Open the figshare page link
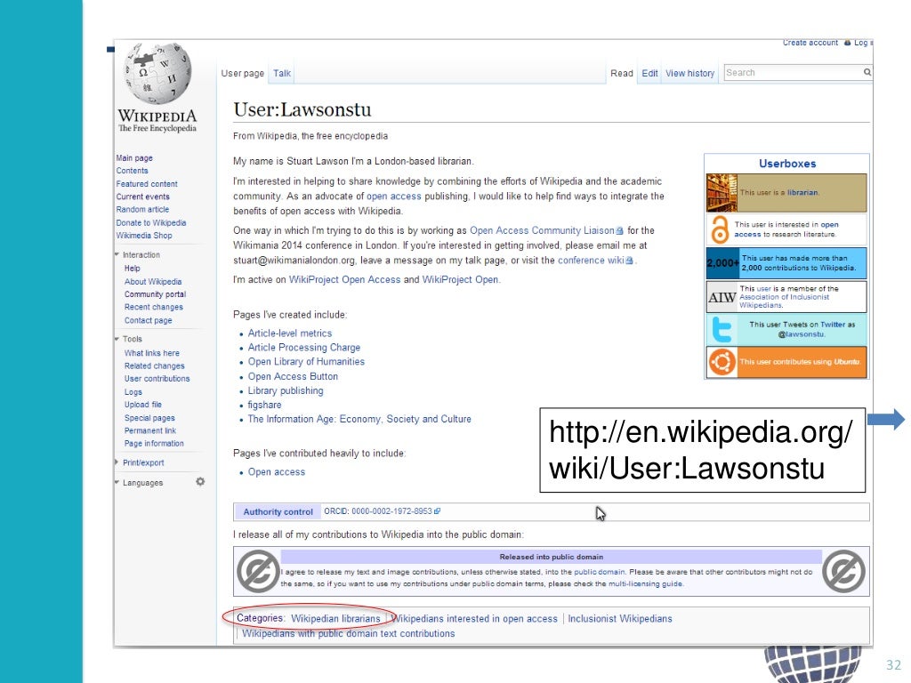911x683 pixels. pyautogui.click(x=264, y=405)
